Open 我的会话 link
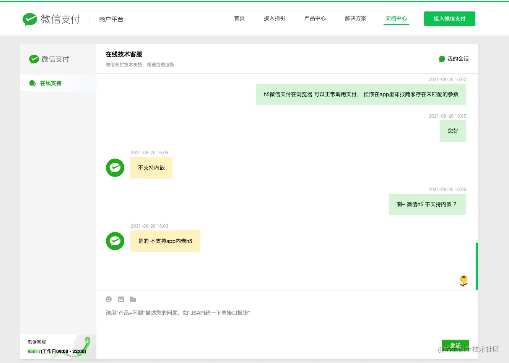Image resolution: width=509 pixels, height=363 pixels. pos(454,59)
